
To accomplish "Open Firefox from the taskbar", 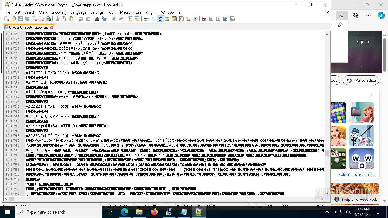I will point(154,212).
